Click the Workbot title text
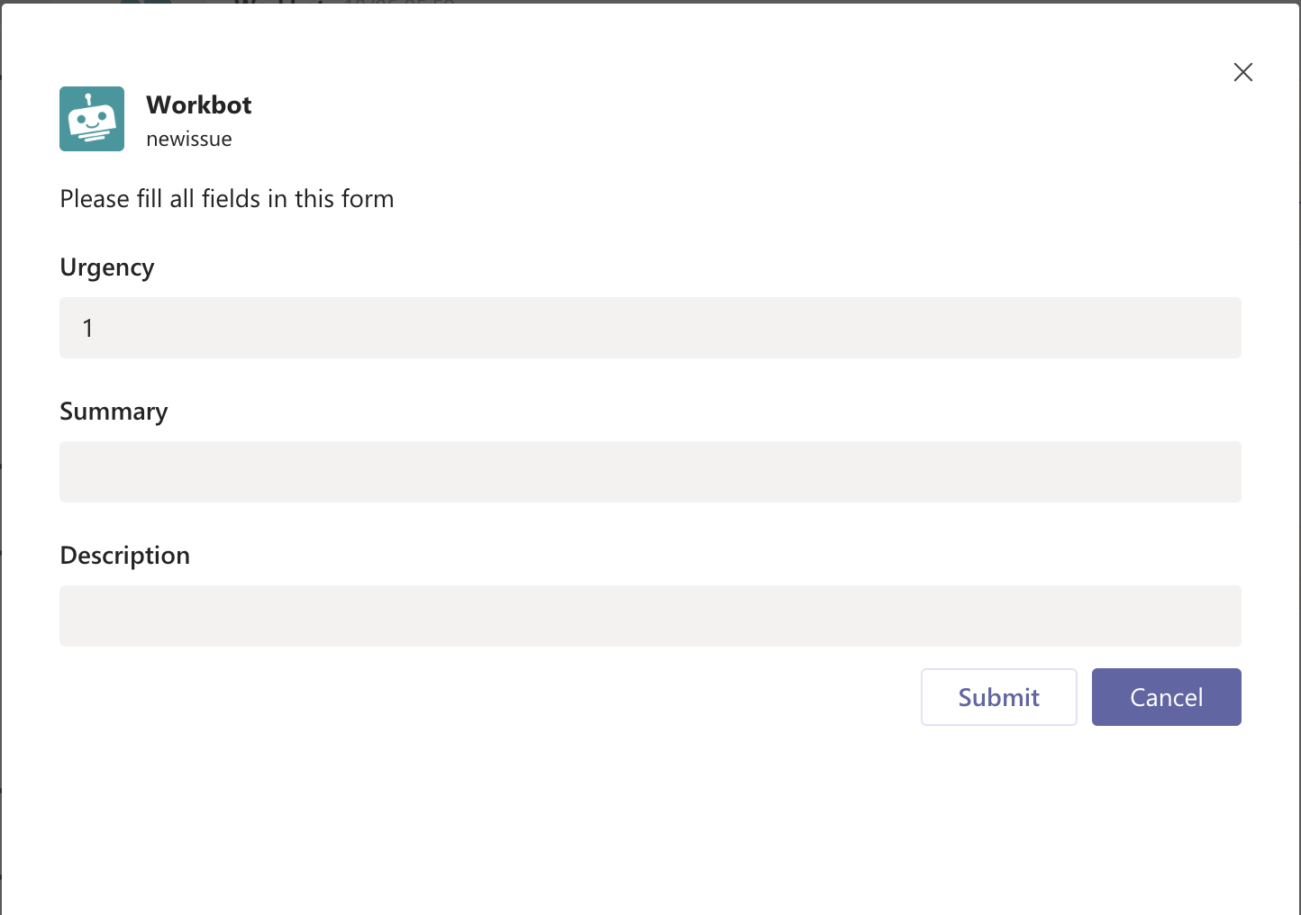 coord(199,104)
